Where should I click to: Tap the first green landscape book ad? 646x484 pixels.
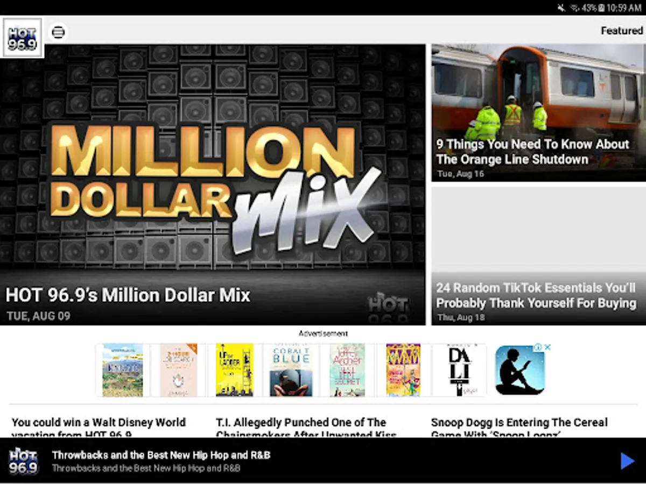tap(123, 370)
